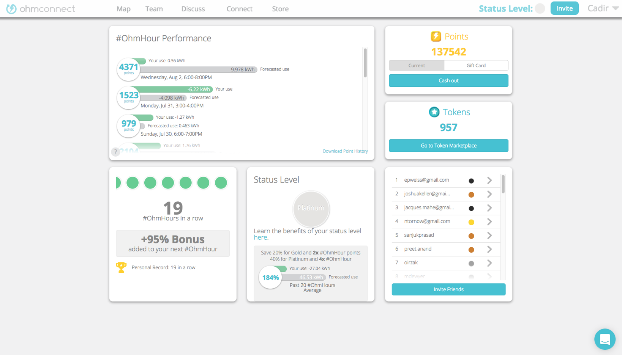This screenshot has height=355, width=622.
Task: Visit the Store
Action: pos(280,9)
